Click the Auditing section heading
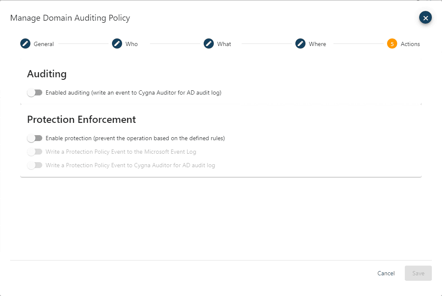 pos(46,74)
